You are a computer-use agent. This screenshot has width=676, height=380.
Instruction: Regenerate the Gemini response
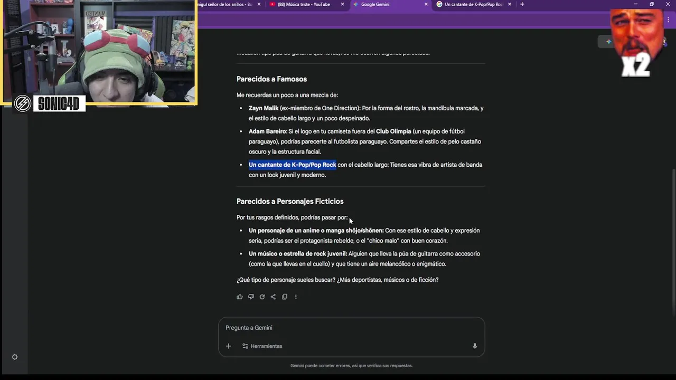pos(262,297)
